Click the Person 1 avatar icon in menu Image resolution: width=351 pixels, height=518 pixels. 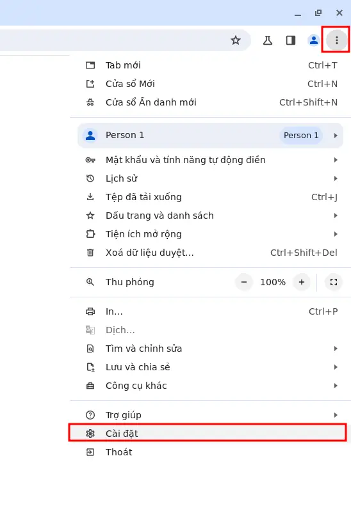tap(90, 135)
